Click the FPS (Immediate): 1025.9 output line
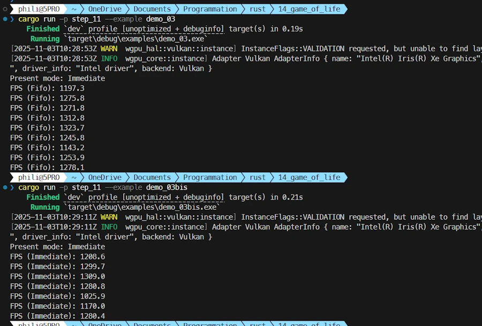The width and height of the screenshot is (482, 326). (57, 296)
